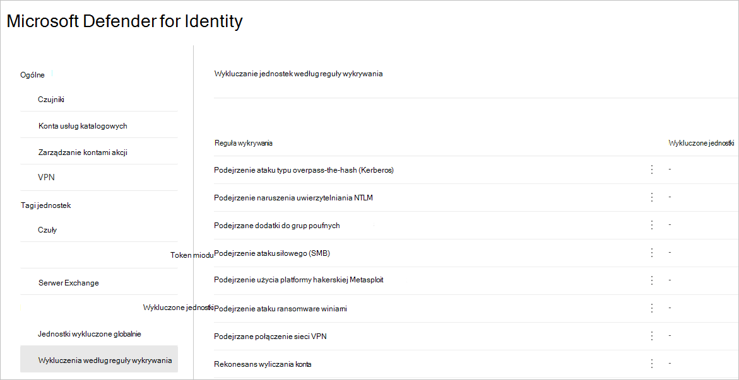Open Token miodu tag page

coord(192,255)
